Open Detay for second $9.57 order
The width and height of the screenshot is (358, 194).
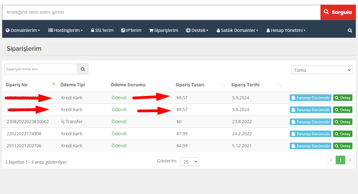pos(343,110)
